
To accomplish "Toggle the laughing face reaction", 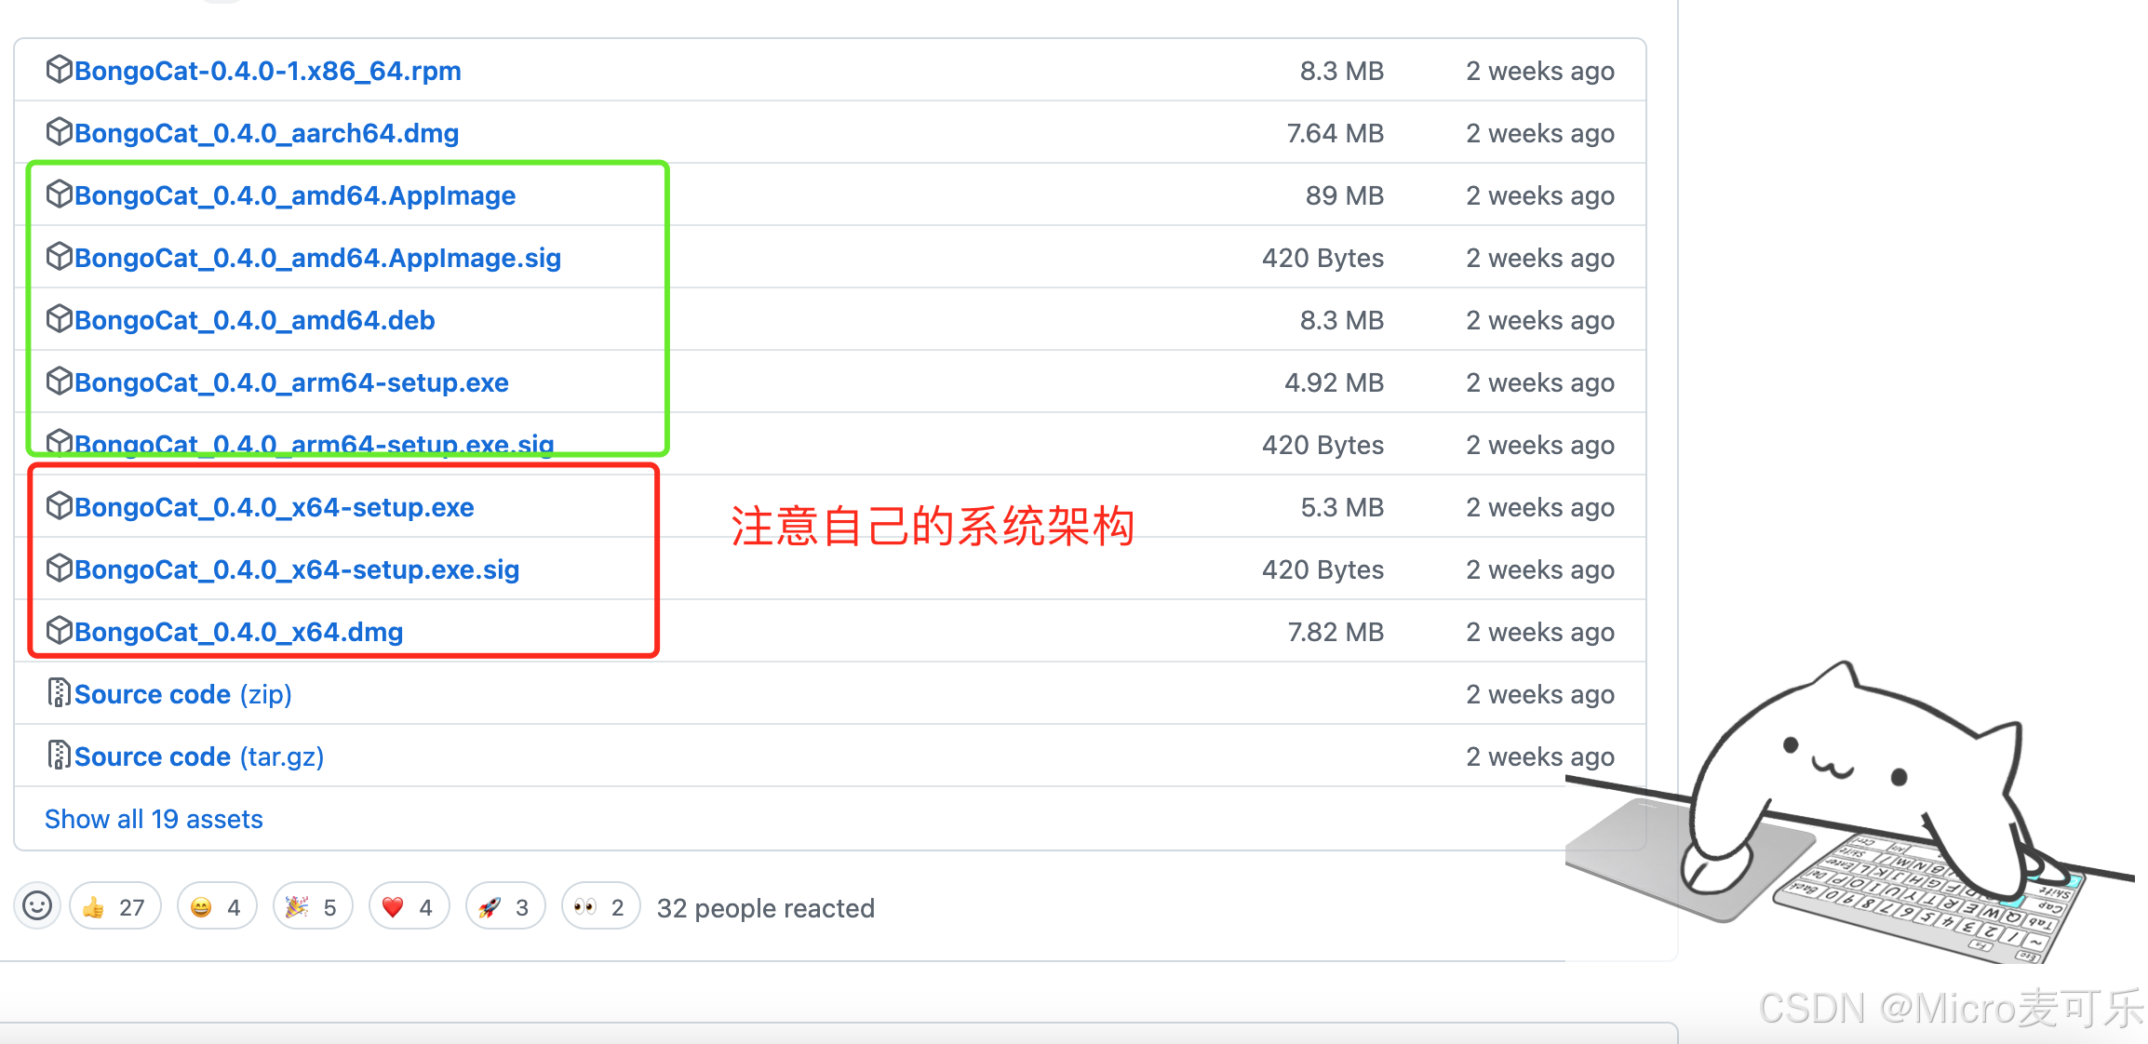I will pyautogui.click(x=216, y=907).
